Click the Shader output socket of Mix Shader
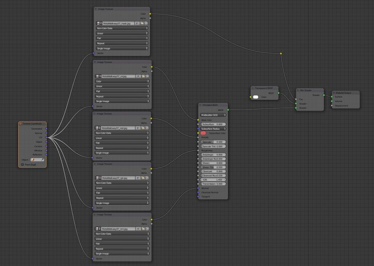 click(x=324, y=95)
